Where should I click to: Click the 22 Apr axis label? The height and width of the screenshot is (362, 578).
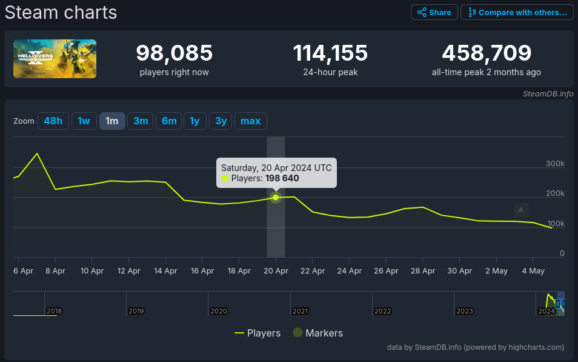coord(313,271)
